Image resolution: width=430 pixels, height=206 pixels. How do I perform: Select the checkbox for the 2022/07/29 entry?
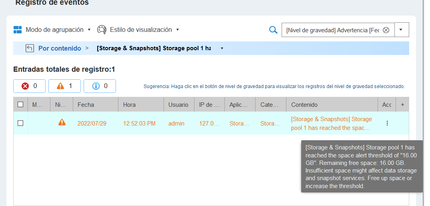[20, 123]
